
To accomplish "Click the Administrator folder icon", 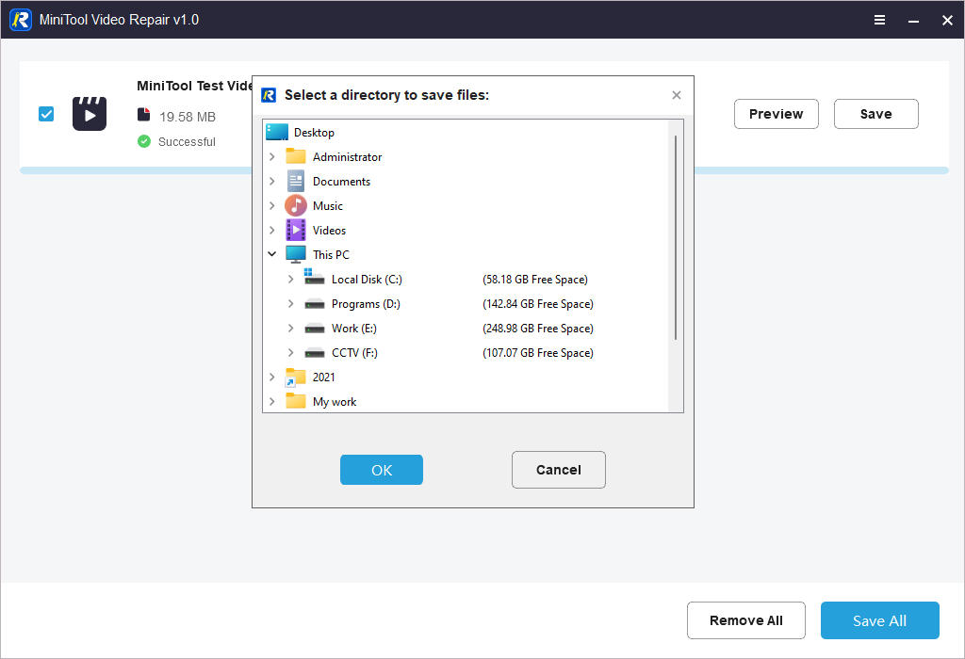I will (295, 156).
